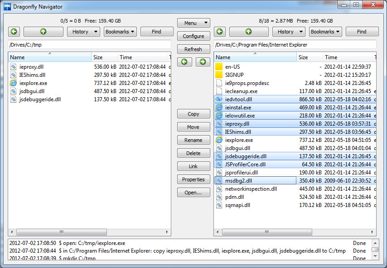
Task: Click the sqmapi.dll file icon
Action: [x=219, y=205]
